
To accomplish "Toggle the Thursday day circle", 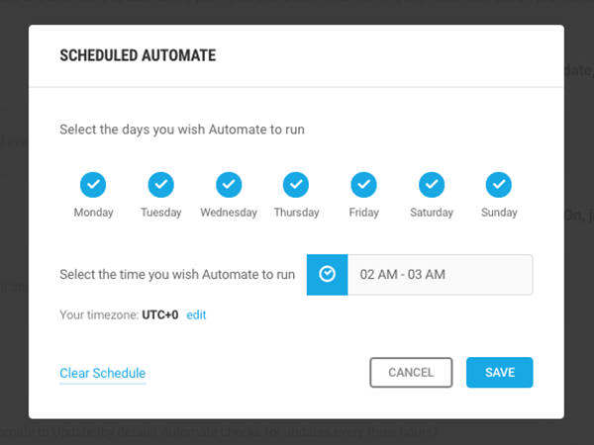I will 296,185.
